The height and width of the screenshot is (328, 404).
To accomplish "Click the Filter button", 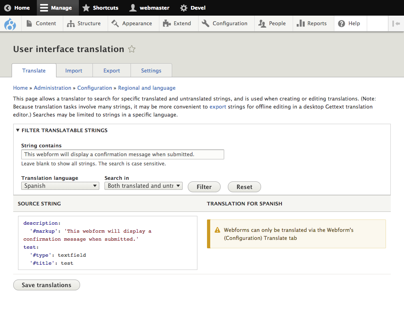I will click(x=204, y=187).
